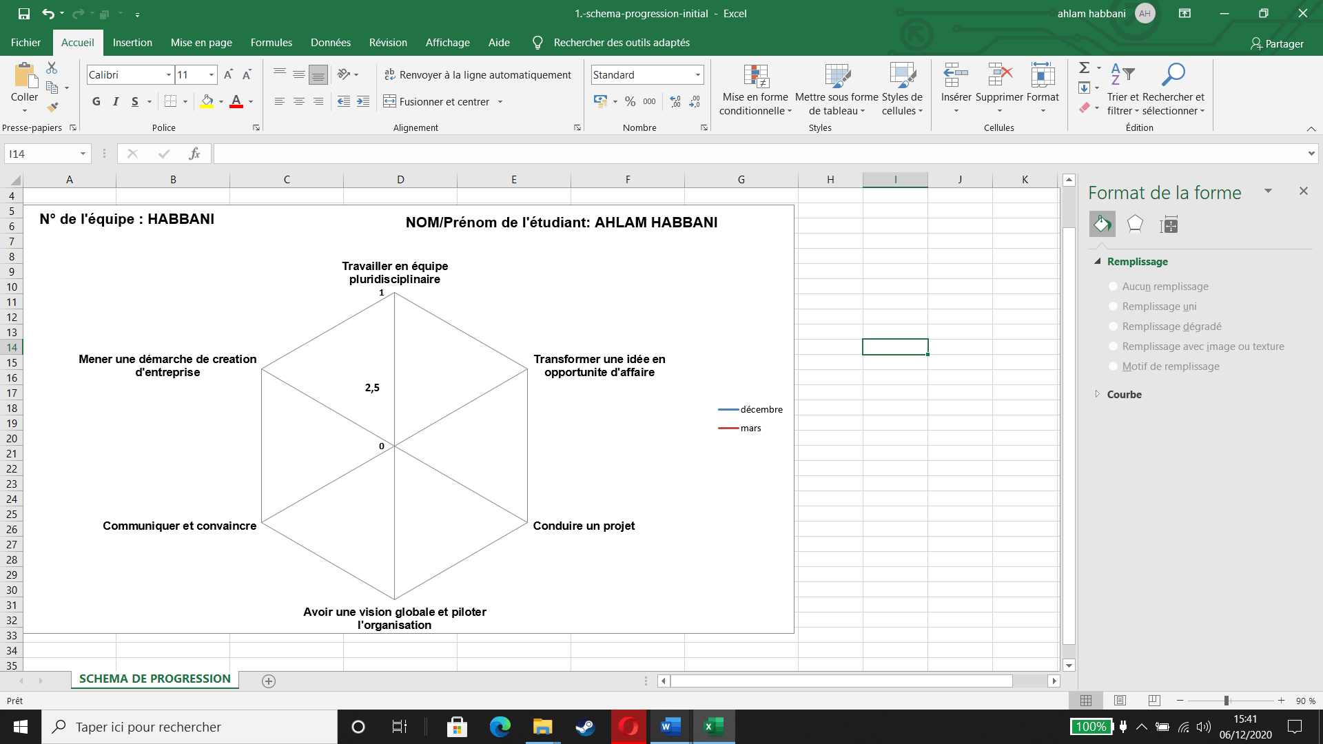Open the Insertion ribbon tab

point(132,43)
